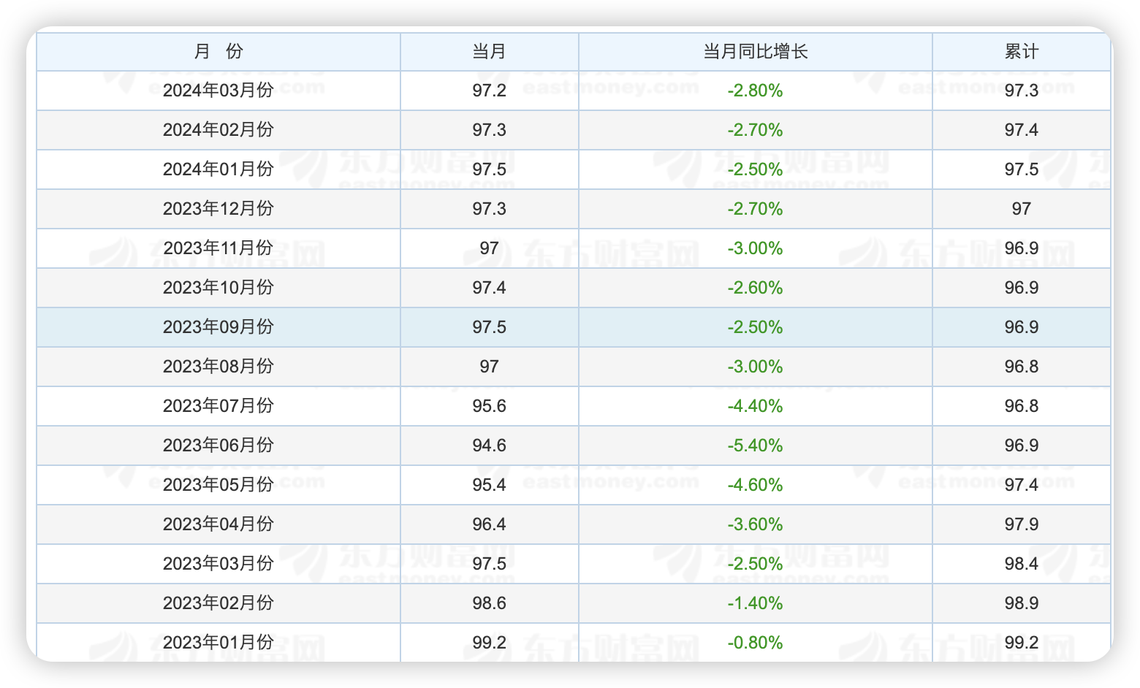Select the -1.40% growth cell
The image size is (1140, 688).
(755, 603)
